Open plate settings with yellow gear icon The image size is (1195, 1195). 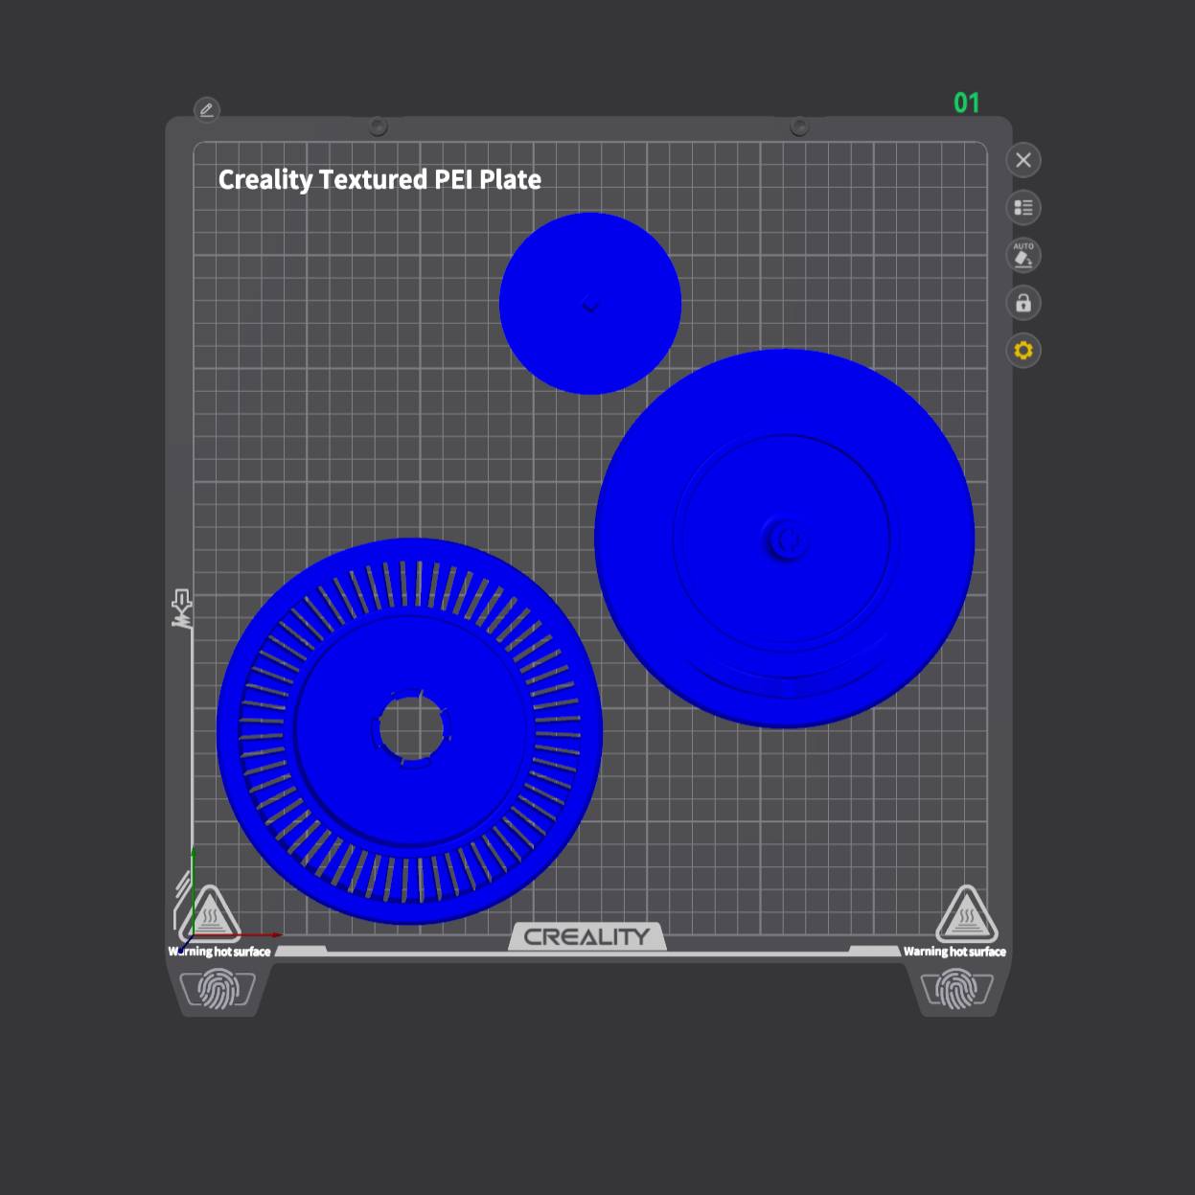pos(1023,350)
